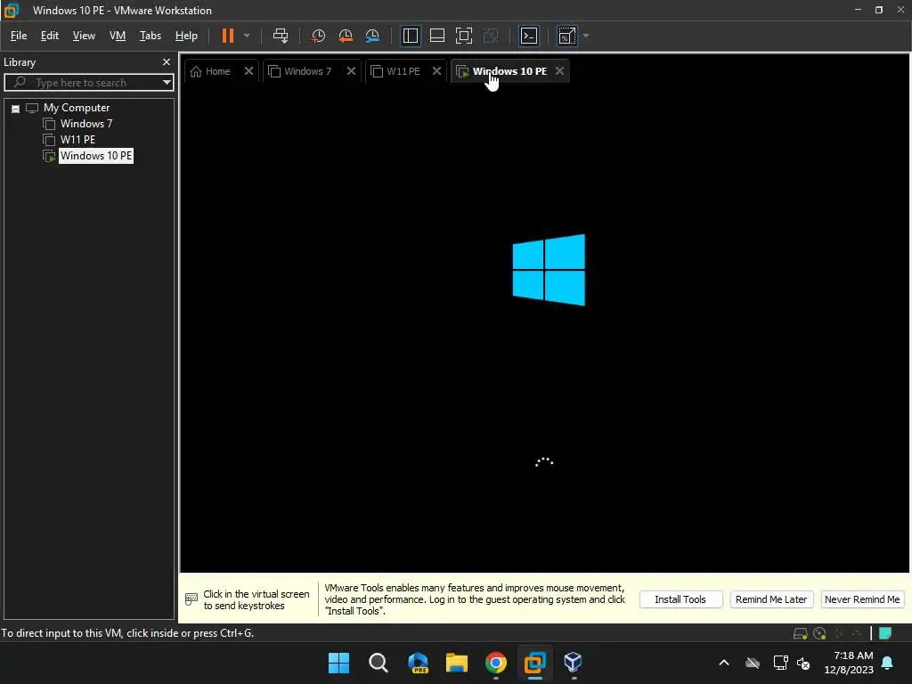Open the stretch guest dropdown arrow
912x684 pixels.
[x=586, y=36]
